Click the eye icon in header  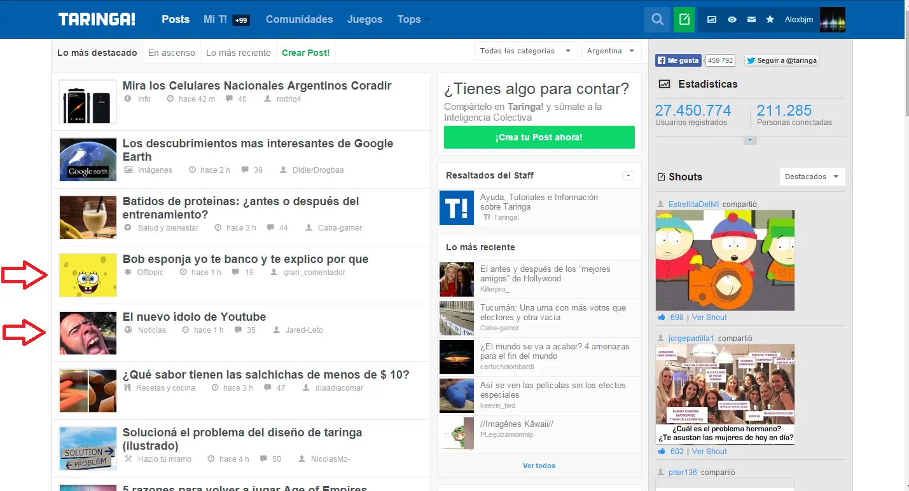[732, 20]
